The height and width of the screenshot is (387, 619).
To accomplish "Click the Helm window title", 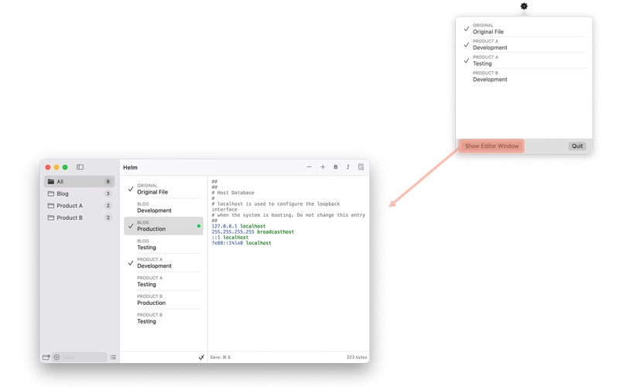I will [130, 167].
